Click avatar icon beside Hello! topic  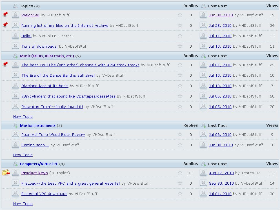15,36
